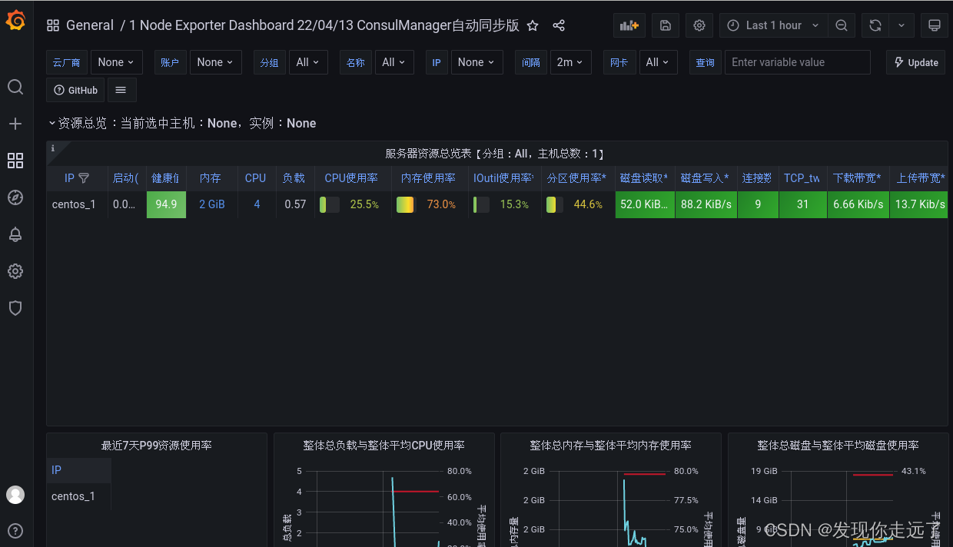The image size is (953, 547).
Task: Show panel info via the i corner
Action: pyautogui.click(x=53, y=148)
